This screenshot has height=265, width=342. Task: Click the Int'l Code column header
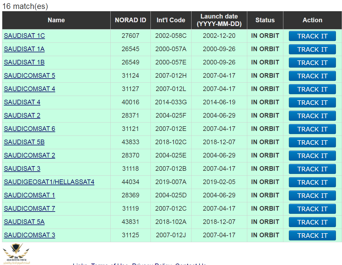coord(171,20)
